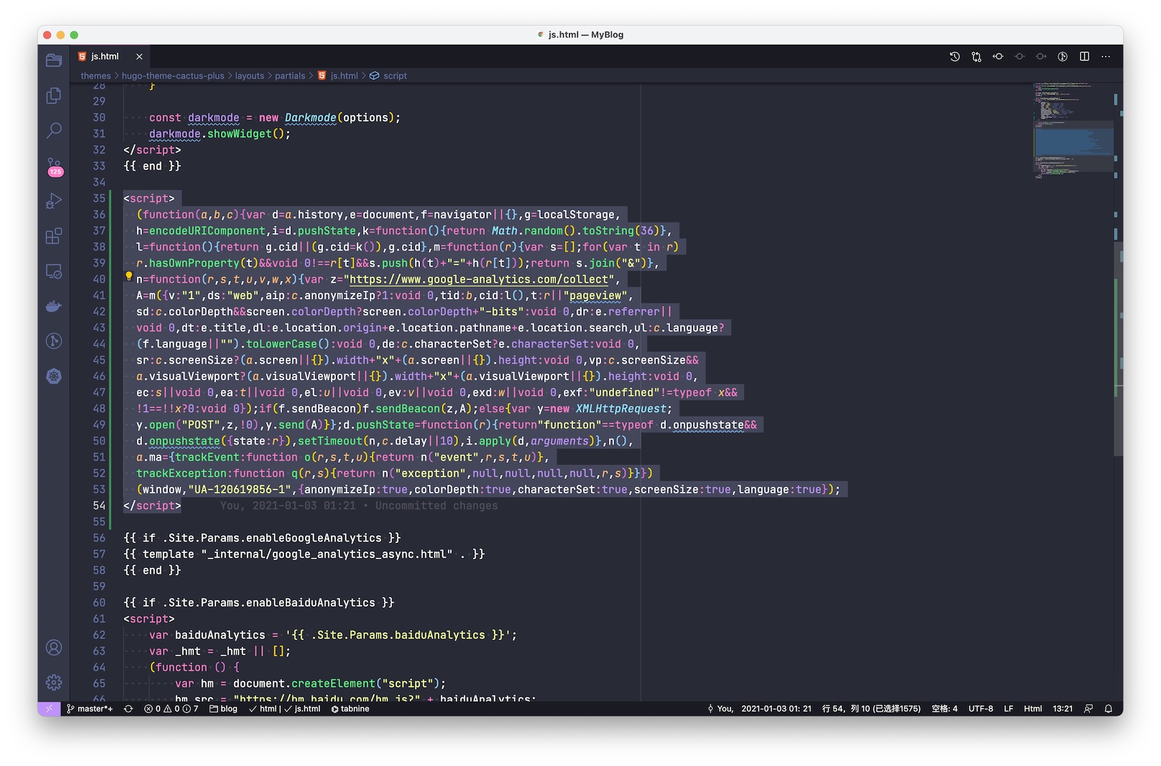Open the GitLens view in activity bar
The image size is (1161, 766).
[54, 341]
